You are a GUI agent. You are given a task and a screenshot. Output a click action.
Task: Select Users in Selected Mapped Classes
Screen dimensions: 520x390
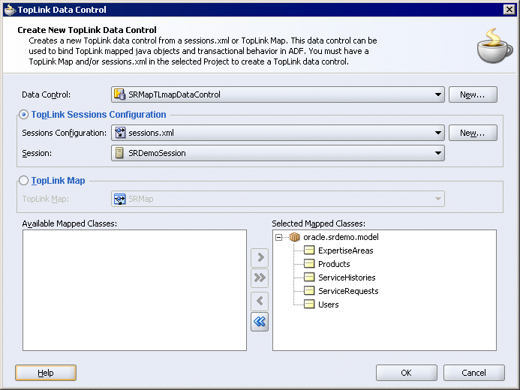(329, 304)
